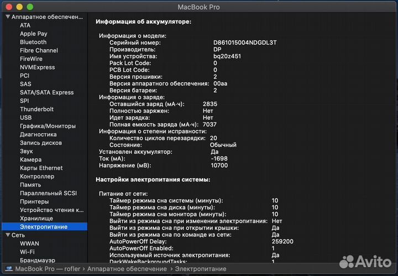Screen dimensions: 398x276
Task: Open Apple Pay hardware section
Action: tap(34, 34)
